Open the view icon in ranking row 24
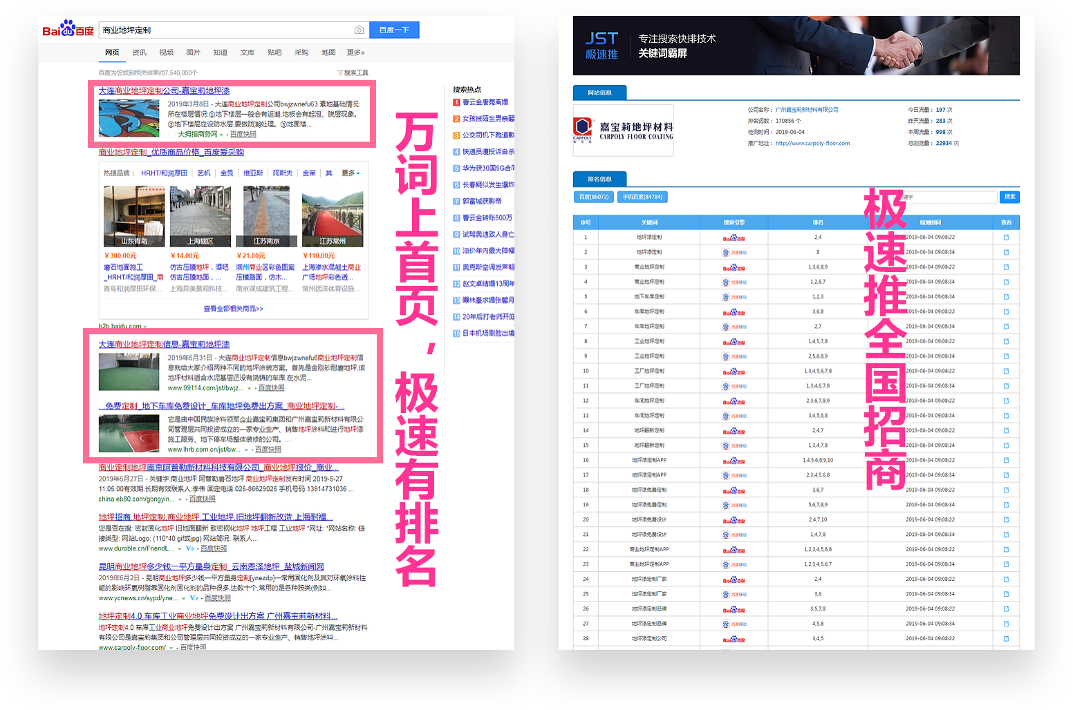The height and width of the screenshot is (710, 1073). tap(1006, 579)
